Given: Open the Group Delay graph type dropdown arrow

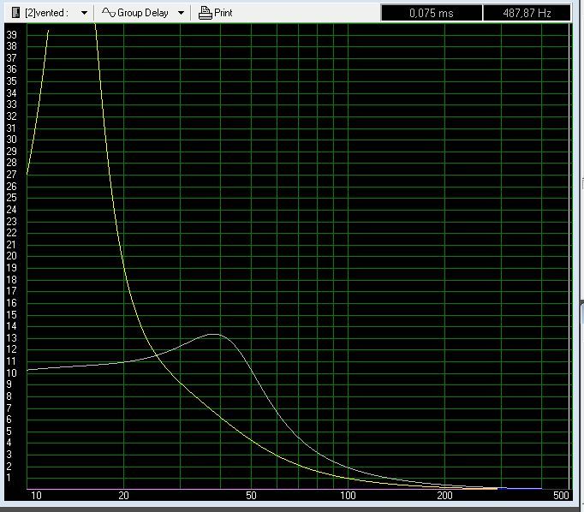Looking at the screenshot, I should point(181,13).
